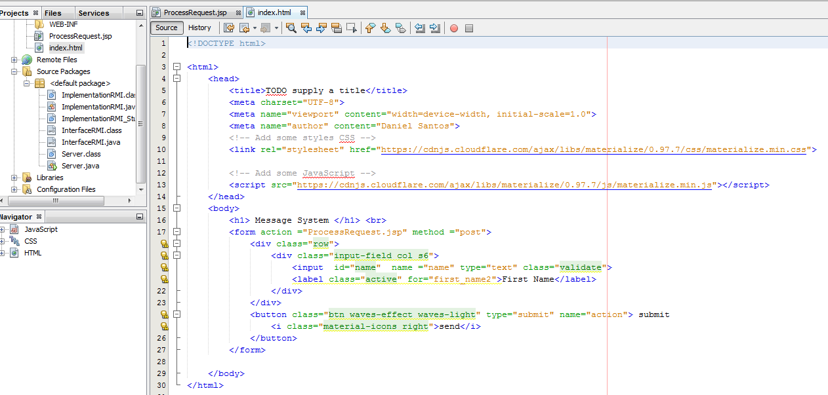Screen dimensions: 828x395
Task: Open the ProcessRequest.jsp editor tab
Action: [x=195, y=12]
